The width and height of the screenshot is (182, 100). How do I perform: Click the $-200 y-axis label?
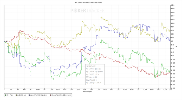pos(173,77)
